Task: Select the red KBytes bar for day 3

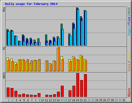Action: point(16,94)
